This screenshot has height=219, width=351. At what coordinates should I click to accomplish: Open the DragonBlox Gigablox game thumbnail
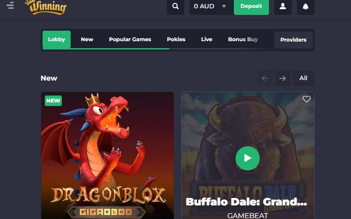(x=107, y=155)
